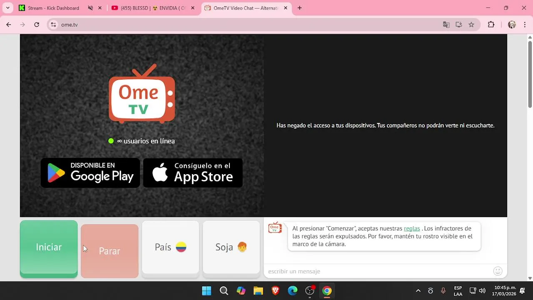Viewport: 533px width, 300px height.
Task: Open the notification bell icon
Action: point(522,291)
